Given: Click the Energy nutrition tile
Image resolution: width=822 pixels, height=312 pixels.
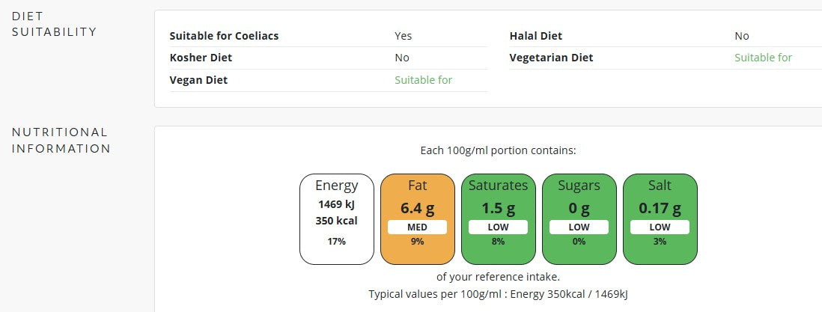Looking at the screenshot, I should [337, 219].
